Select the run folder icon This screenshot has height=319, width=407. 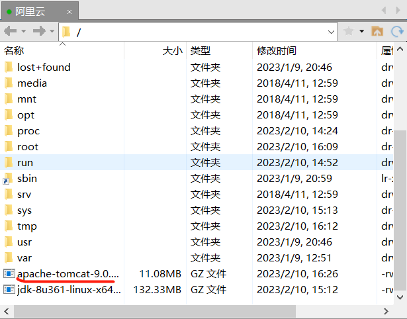(9, 163)
